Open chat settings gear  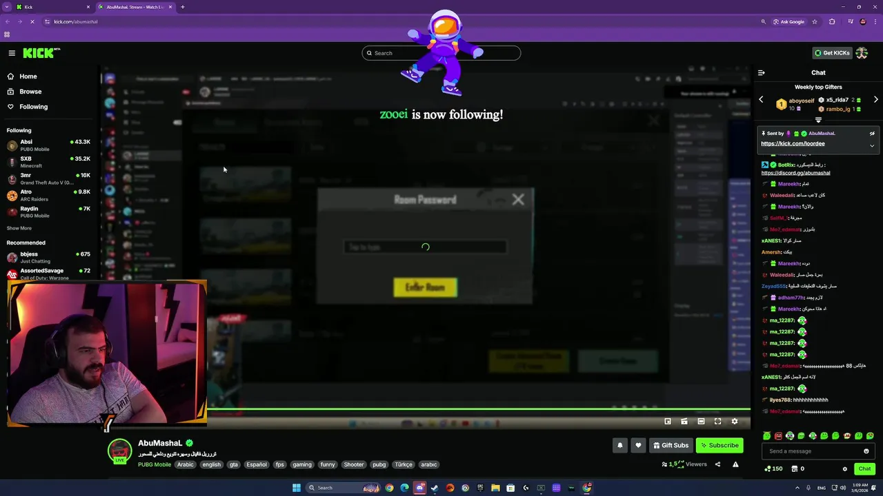pos(844,469)
